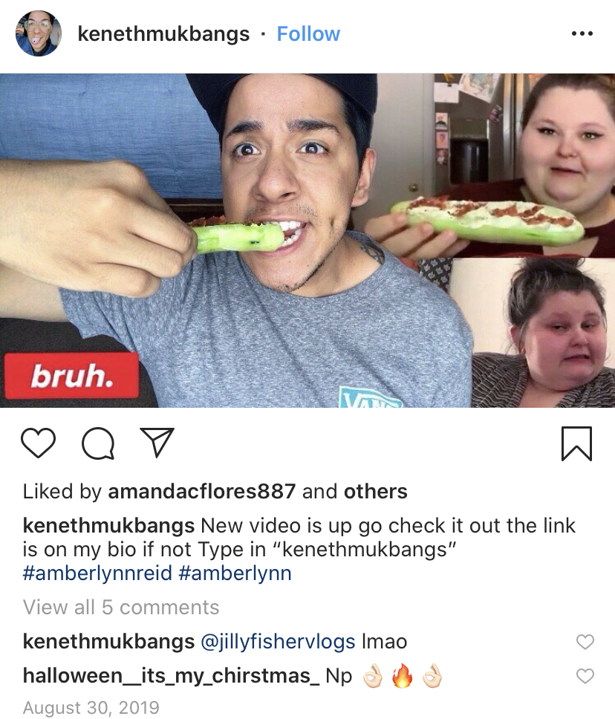Open halloween_its_my_chirstmas_ commenter profile
This screenshot has height=719, width=615.
(171, 676)
